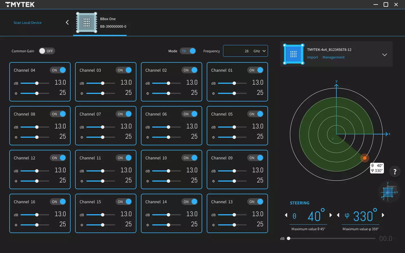Disable Channel 16
Viewport: 405px width, 253px height.
coord(58,202)
